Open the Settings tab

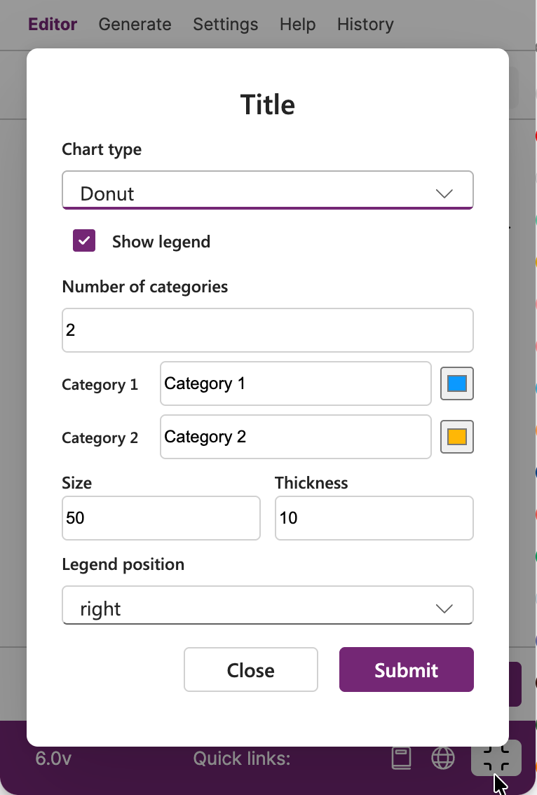click(x=226, y=25)
